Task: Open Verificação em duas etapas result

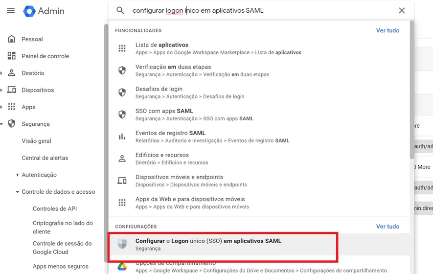Action: coord(259,70)
